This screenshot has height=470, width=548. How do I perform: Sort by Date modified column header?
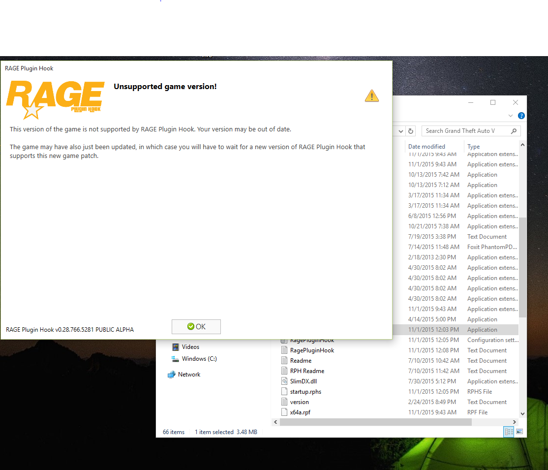pos(426,146)
